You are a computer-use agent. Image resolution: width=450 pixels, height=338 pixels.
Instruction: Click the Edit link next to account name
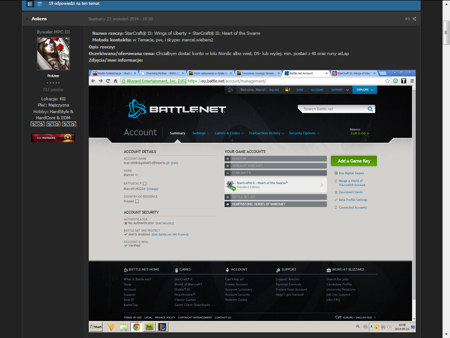[174, 163]
